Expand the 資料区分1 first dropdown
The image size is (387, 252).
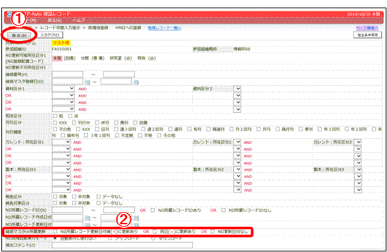click(63, 89)
